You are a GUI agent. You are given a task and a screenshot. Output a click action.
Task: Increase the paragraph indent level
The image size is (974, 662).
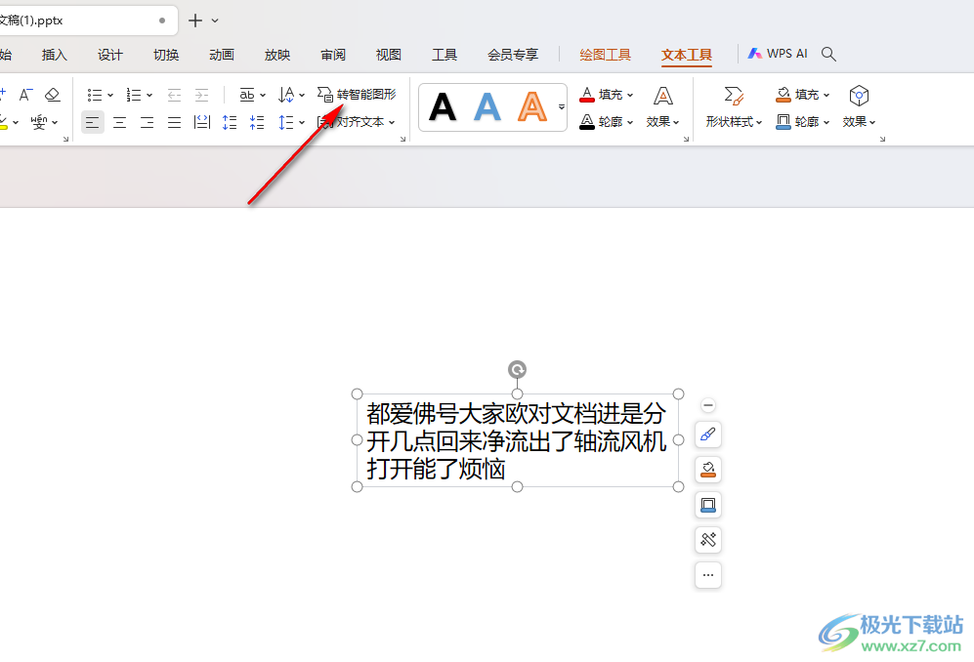202,95
